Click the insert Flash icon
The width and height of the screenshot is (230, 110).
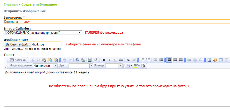point(215,60)
